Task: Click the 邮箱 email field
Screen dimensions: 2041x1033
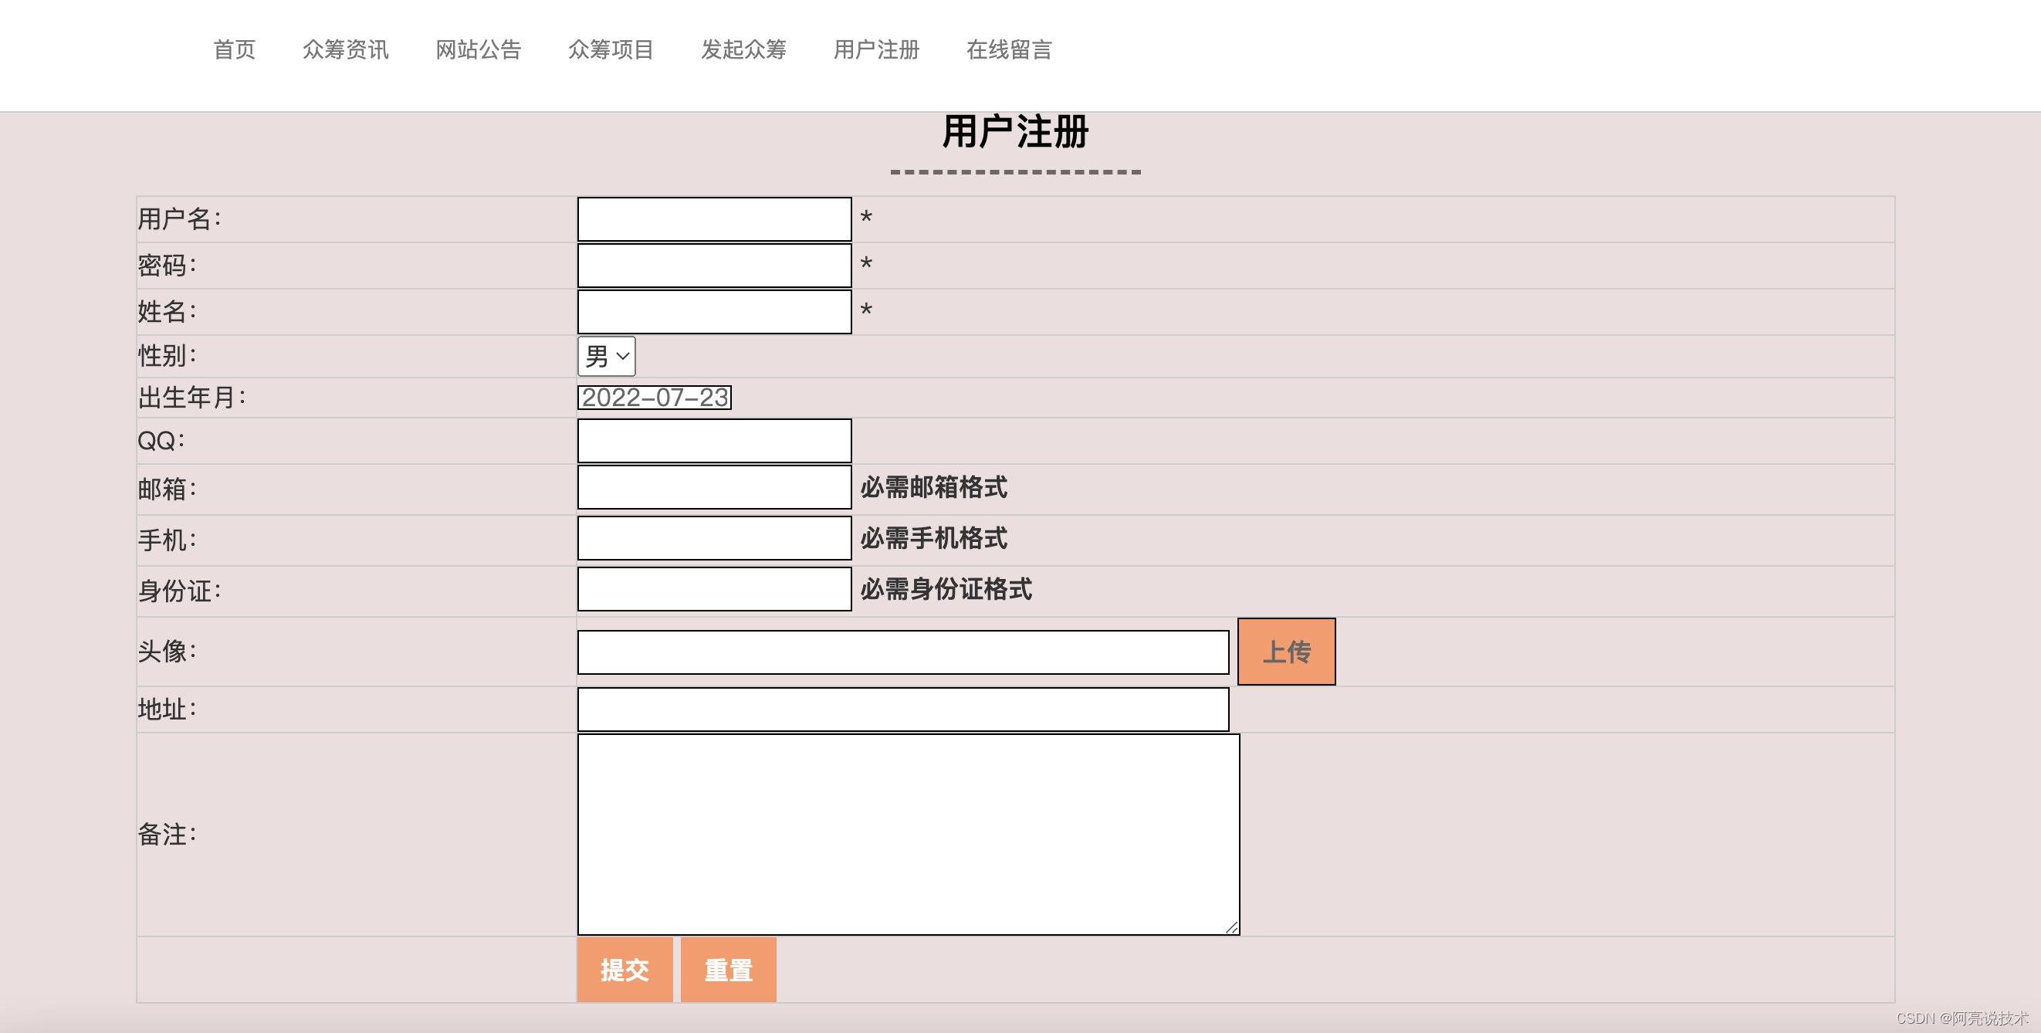Action: (714, 487)
